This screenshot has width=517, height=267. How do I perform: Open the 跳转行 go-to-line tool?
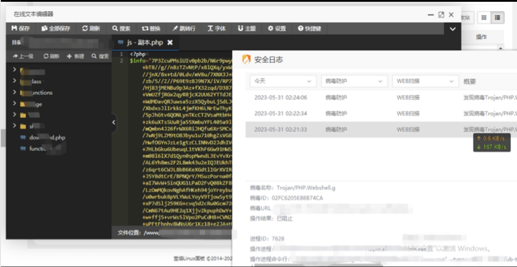[184, 28]
